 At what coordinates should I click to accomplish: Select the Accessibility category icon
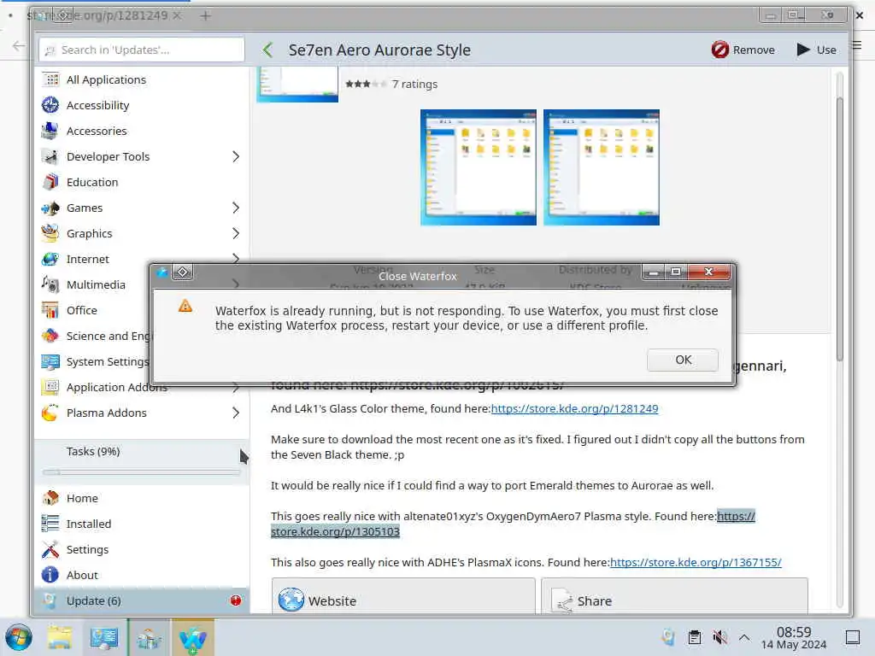coord(50,105)
